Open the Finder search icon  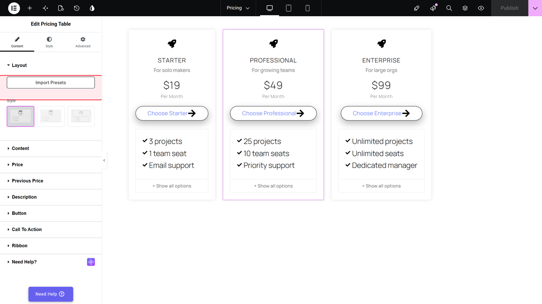coord(449,8)
